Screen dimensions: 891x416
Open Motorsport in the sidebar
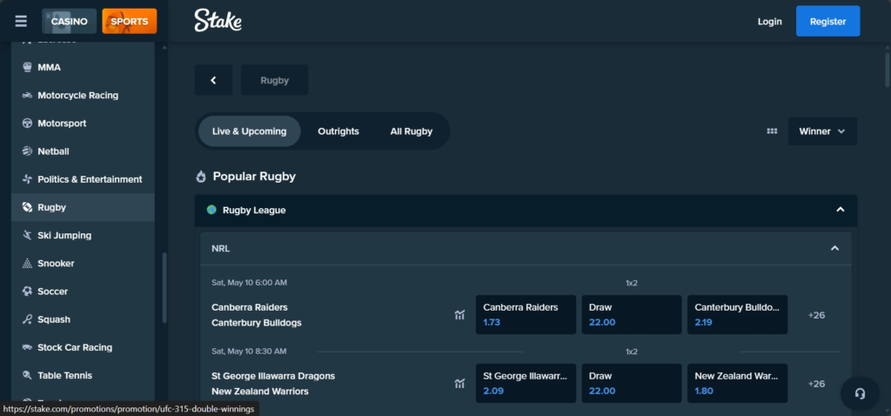click(83, 124)
